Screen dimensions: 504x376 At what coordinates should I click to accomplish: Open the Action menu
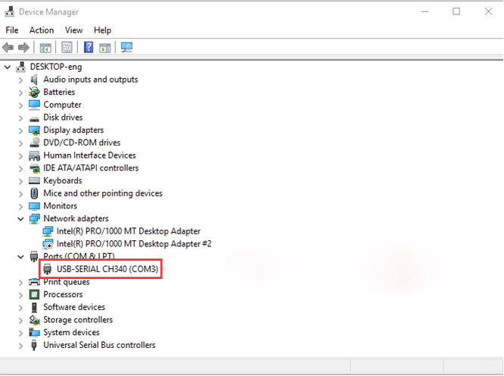pyautogui.click(x=42, y=30)
